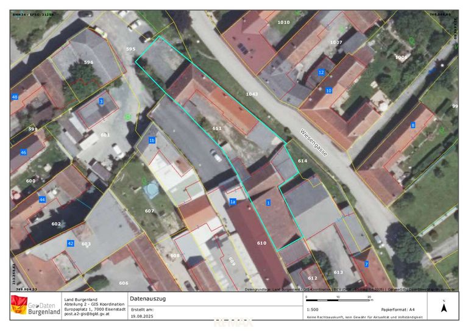This screenshot has height=331, width=468.
Task: Click parcel label 613
Action: [x=338, y=272]
